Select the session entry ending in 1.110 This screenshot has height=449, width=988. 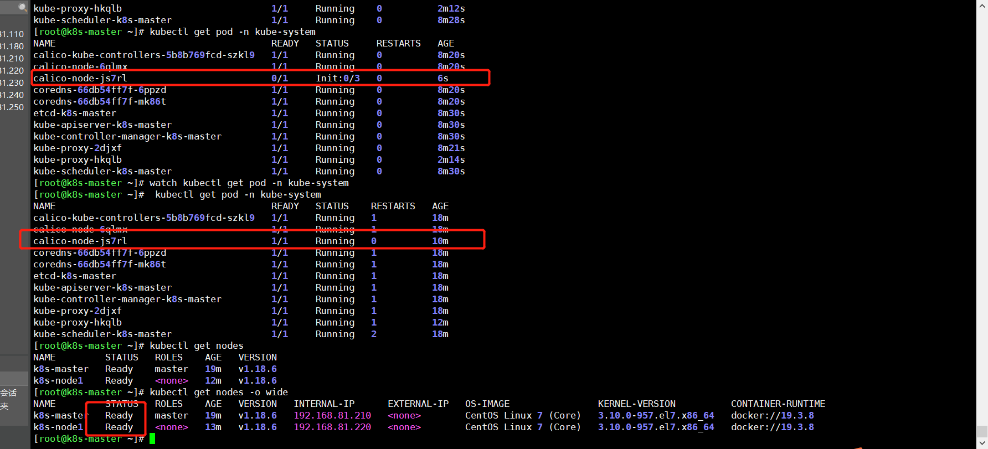[x=12, y=34]
